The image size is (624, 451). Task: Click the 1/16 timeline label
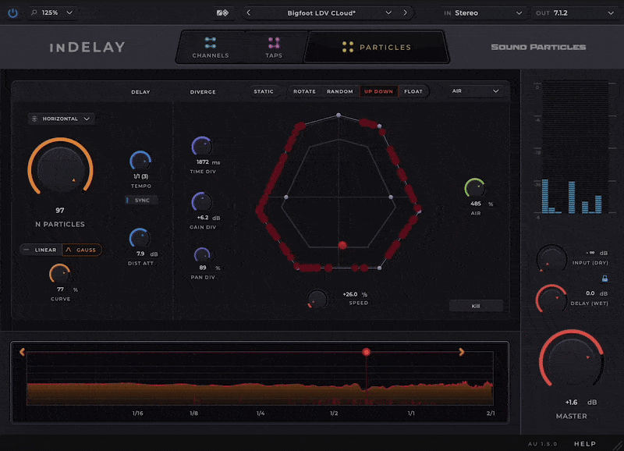(x=138, y=414)
